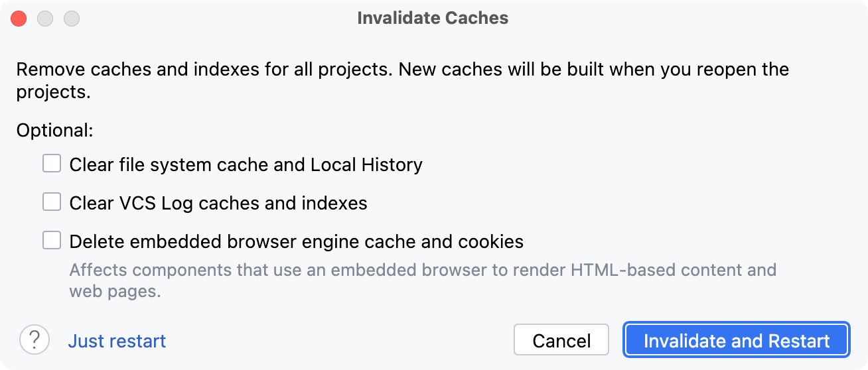
Task: Click the 'Delete embedded browser engine cache and cookies' label
Action: point(296,241)
